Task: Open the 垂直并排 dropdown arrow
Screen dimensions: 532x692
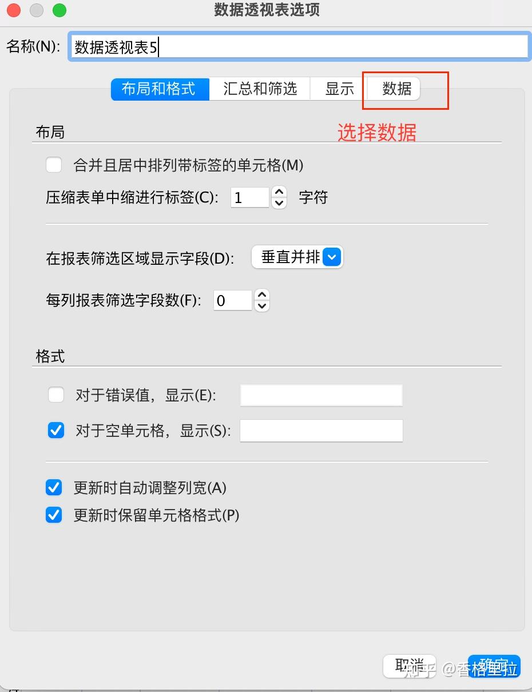Action: (x=332, y=257)
